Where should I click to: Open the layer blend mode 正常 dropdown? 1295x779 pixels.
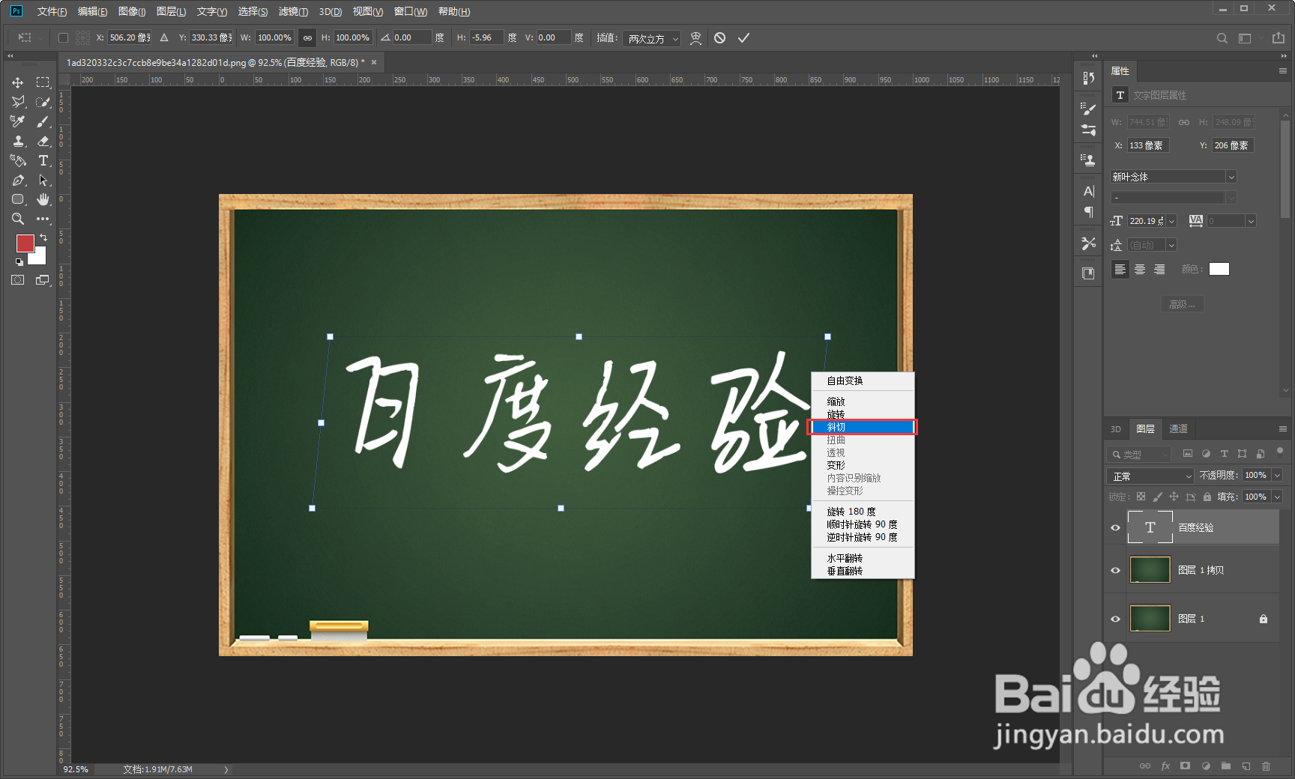[1150, 476]
